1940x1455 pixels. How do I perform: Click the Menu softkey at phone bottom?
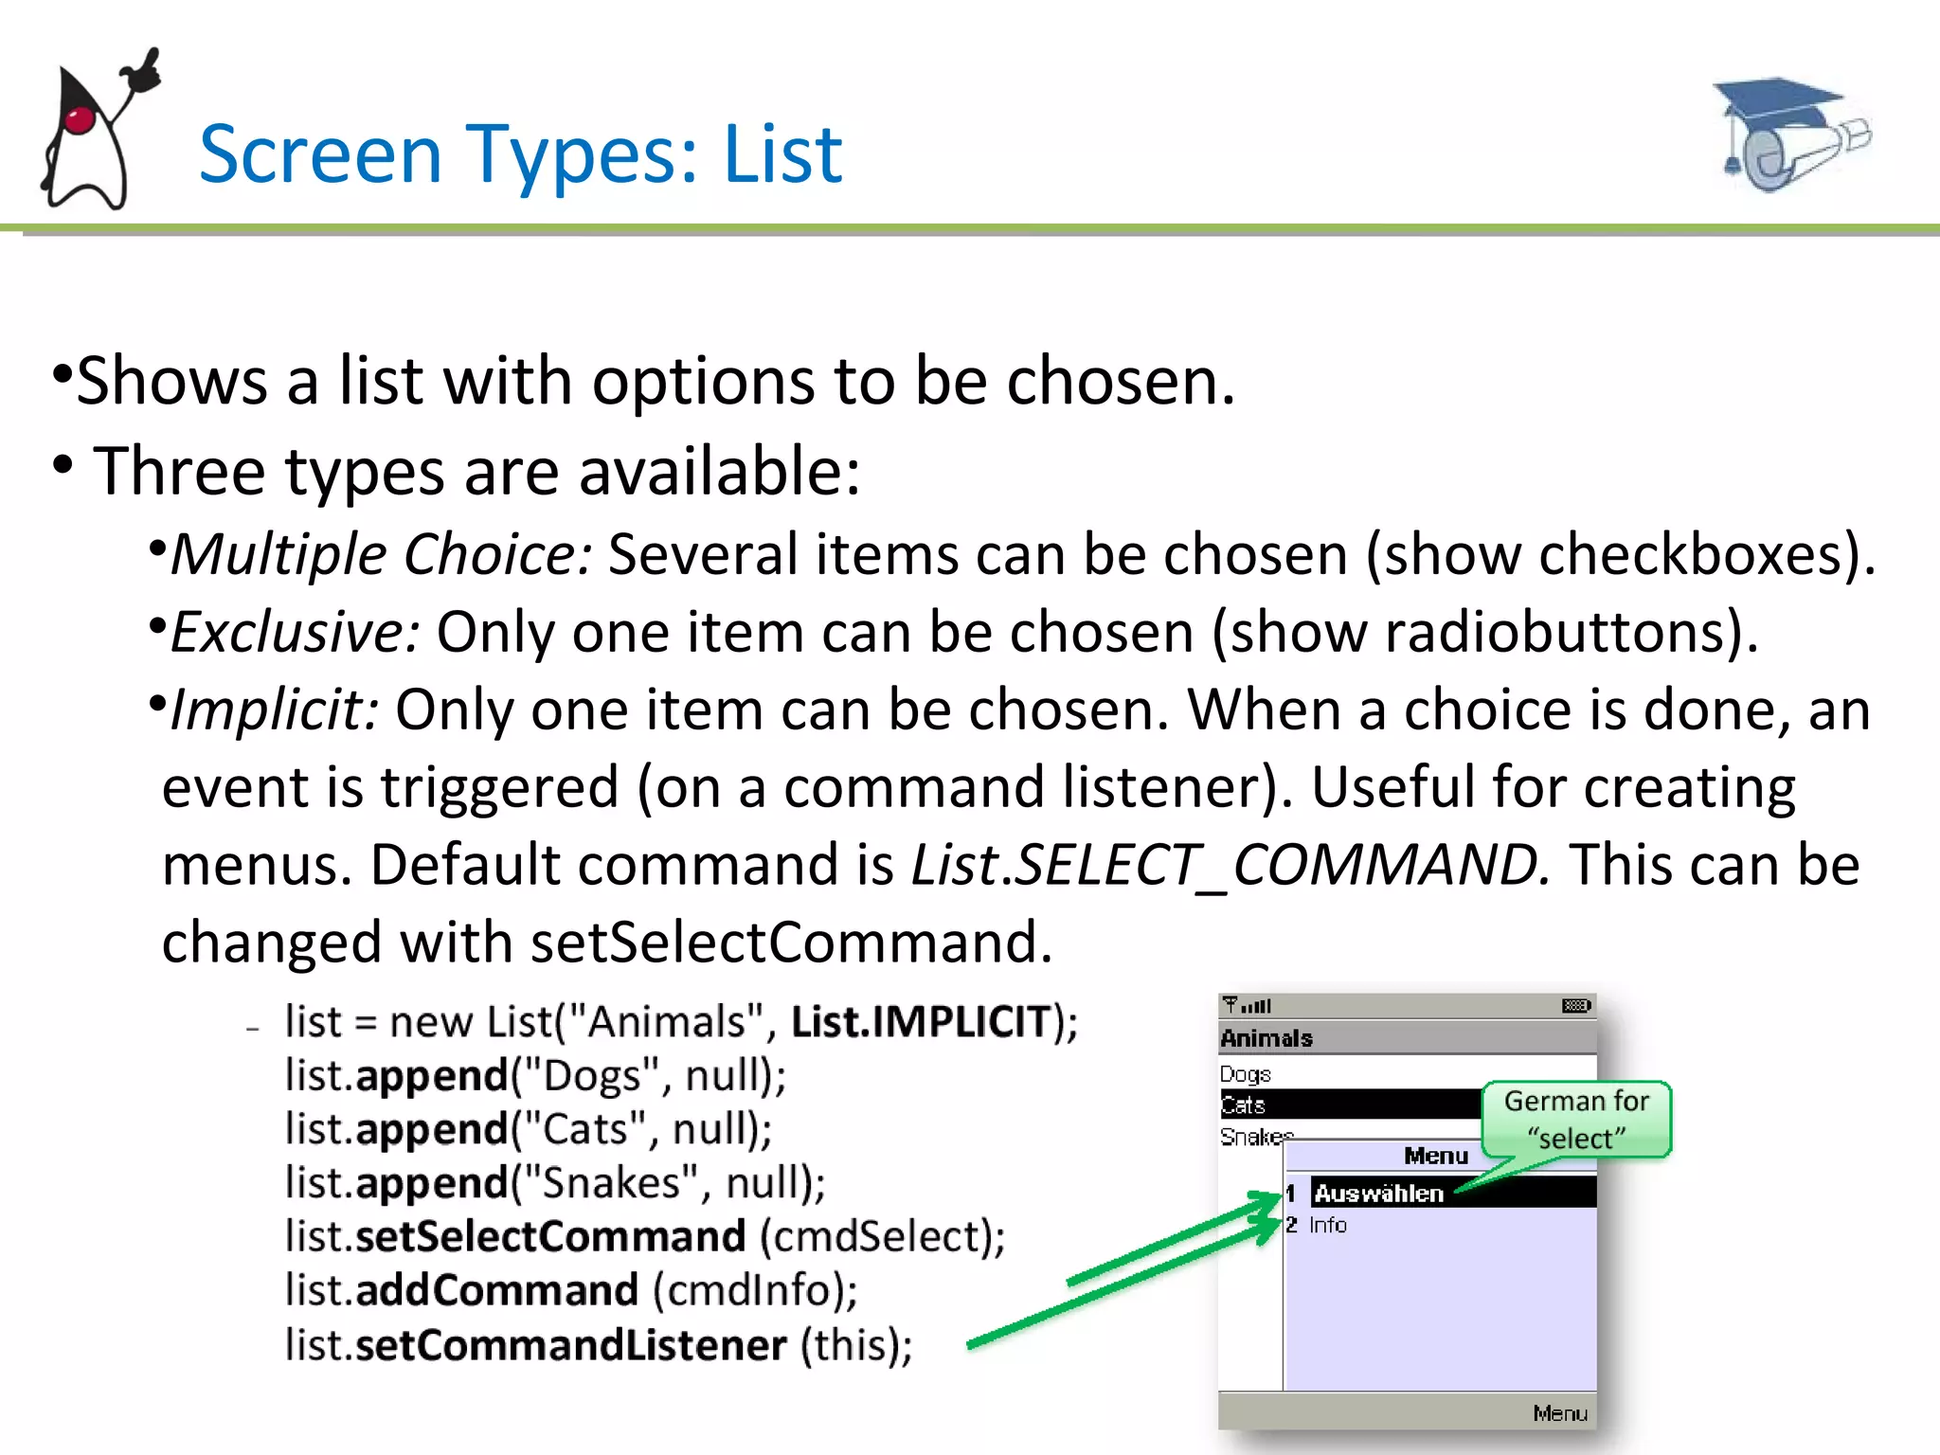pos(1560,1413)
